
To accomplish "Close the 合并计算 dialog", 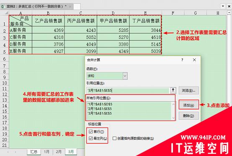I will click(194, 60).
